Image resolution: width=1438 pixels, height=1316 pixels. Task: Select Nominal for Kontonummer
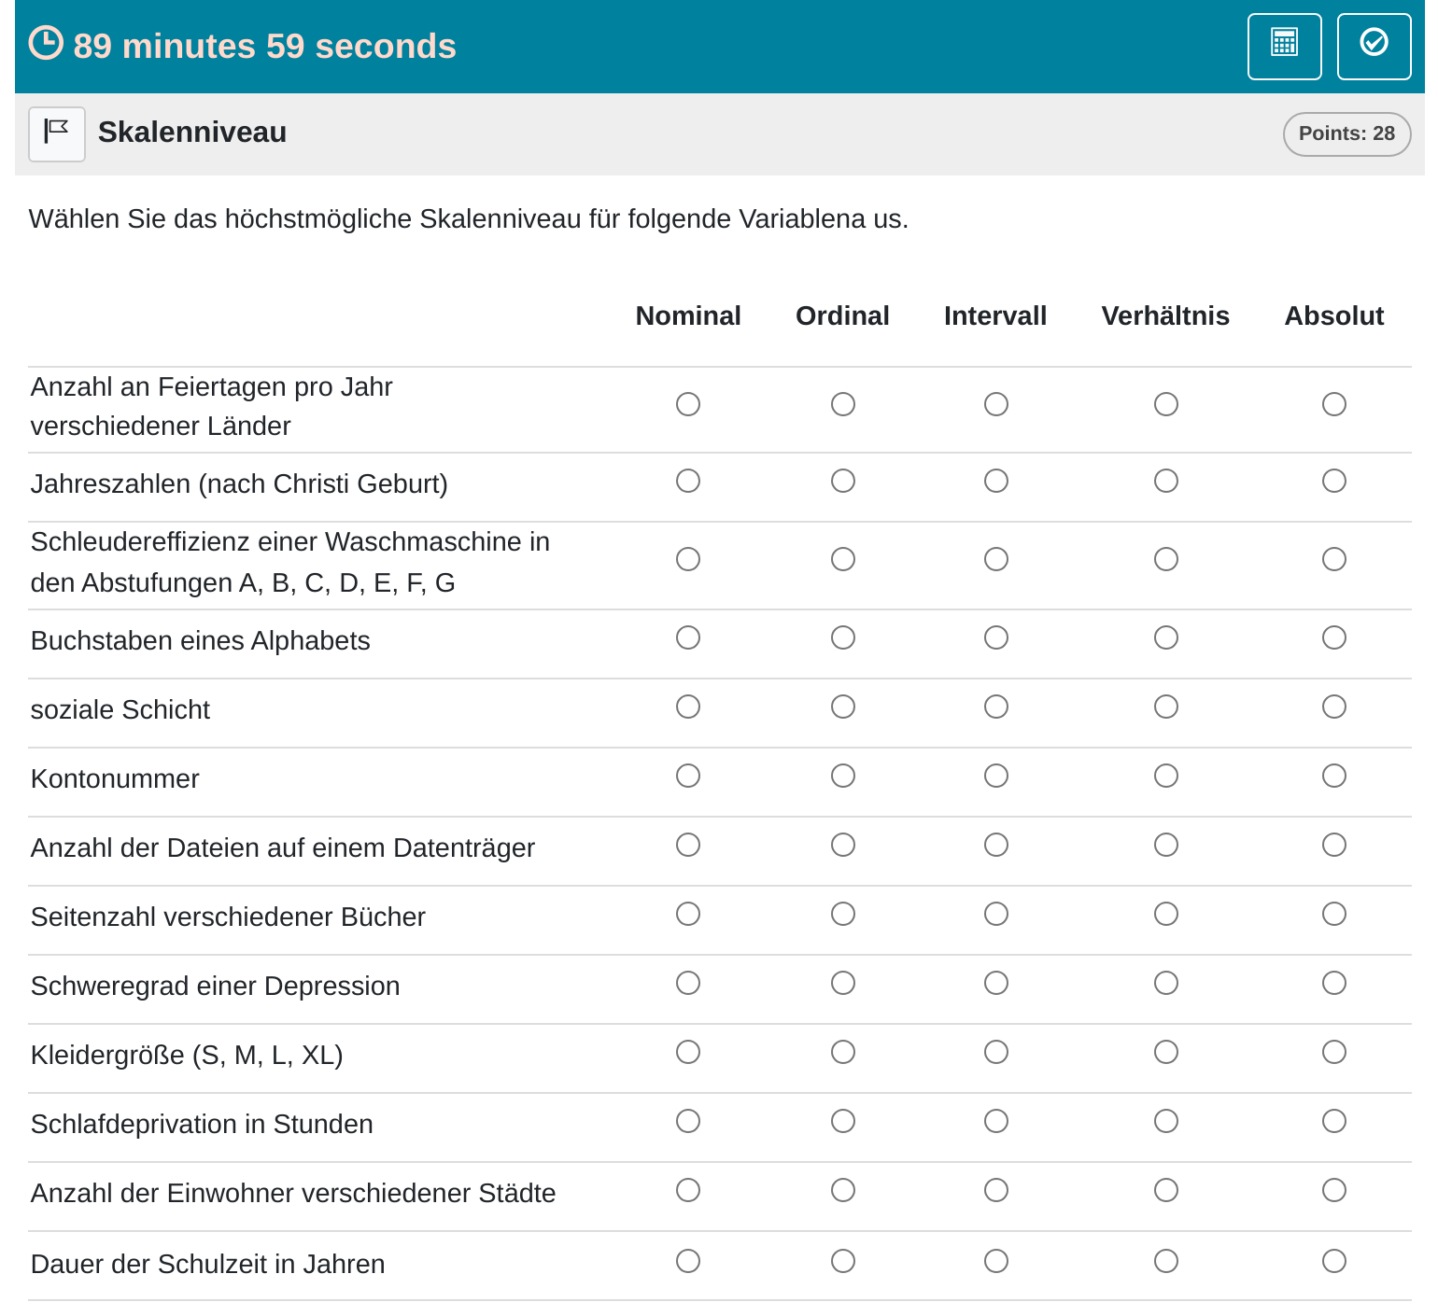688,776
